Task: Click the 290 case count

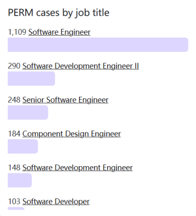Action: point(14,66)
